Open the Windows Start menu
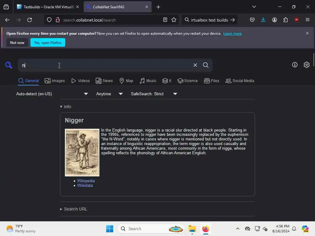This screenshot has height=236, width=315. tap(110, 229)
